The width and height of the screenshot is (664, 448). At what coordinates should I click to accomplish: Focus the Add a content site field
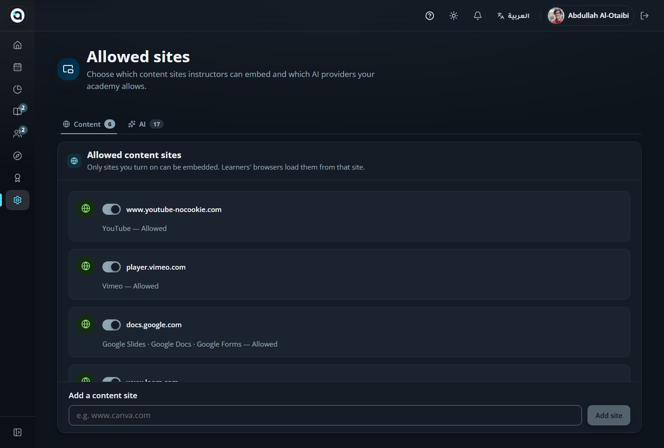click(x=325, y=415)
